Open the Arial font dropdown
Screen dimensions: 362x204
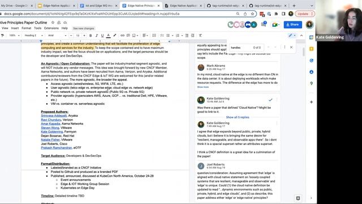(x=57, y=35)
